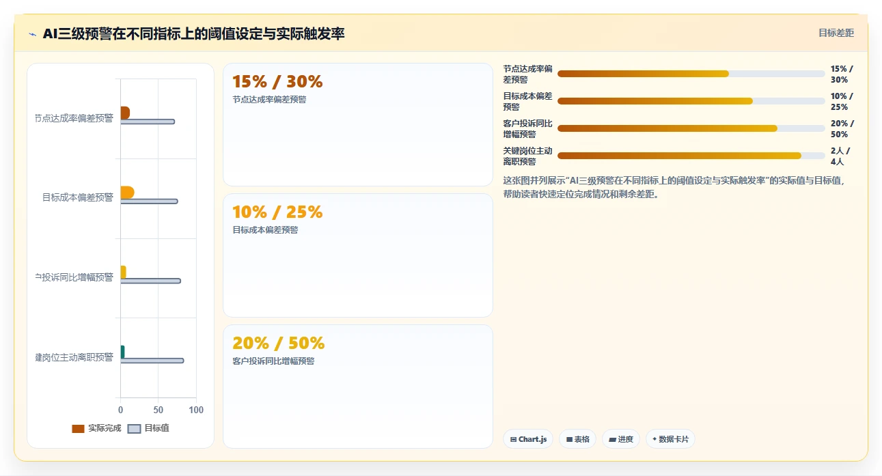Toggle the 实际完成 legend swatch

click(78, 428)
